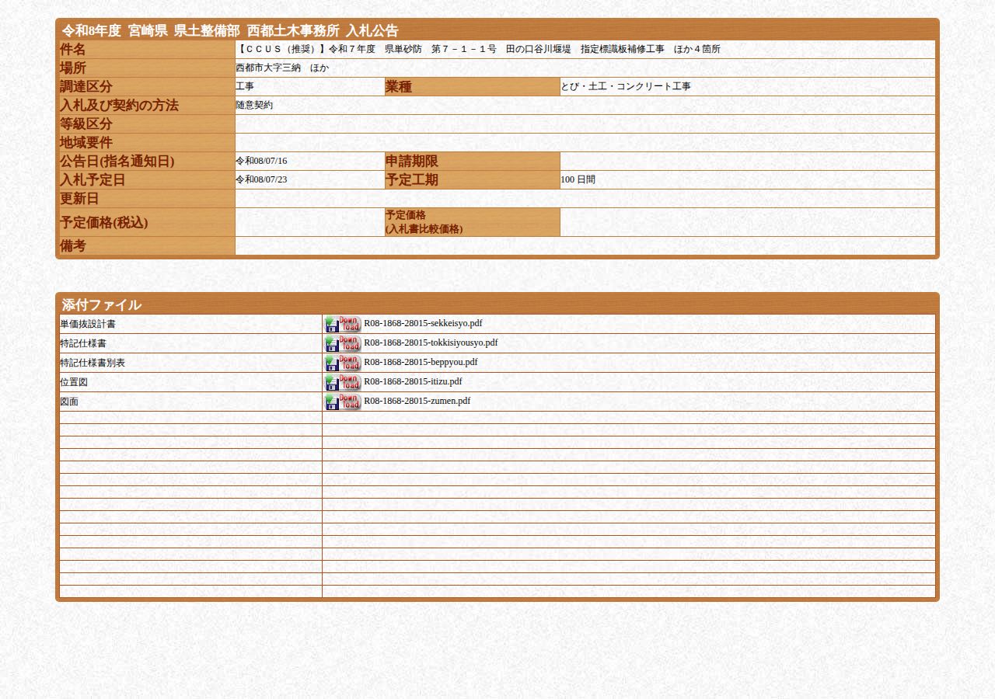The width and height of the screenshot is (995, 699).
Task: Download the 単価抜設計書 sekkeisyo.pdf icon
Action: pyautogui.click(x=343, y=324)
